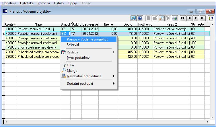The width and height of the screenshot is (216, 127).
Task: Expand the Dodatni postopki submenu arrow
Action: click(114, 84)
